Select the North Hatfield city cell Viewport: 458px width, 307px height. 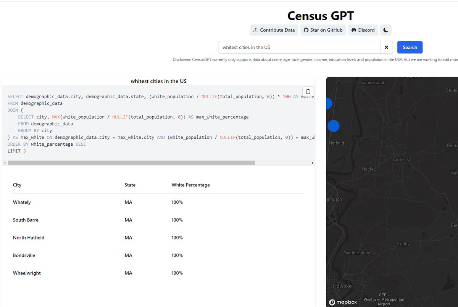[29, 238]
